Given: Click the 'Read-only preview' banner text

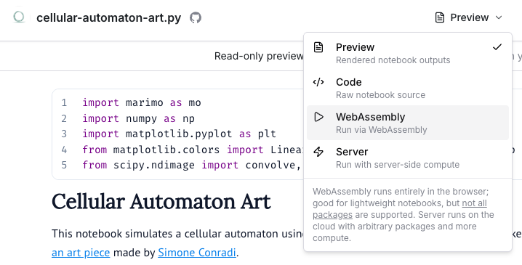Looking at the screenshot, I should [259, 56].
